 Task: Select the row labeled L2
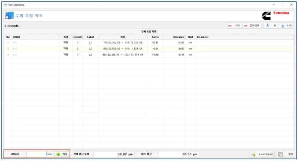pyautogui.click(x=149, y=49)
